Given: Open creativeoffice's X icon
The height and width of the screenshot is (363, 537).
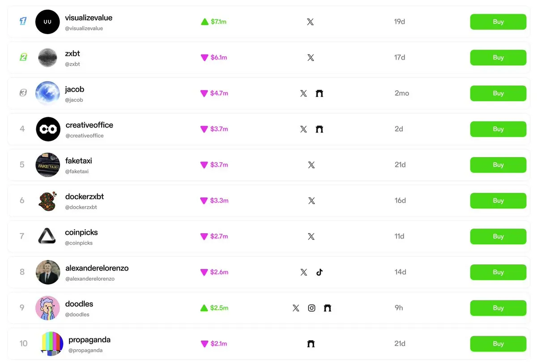Looking at the screenshot, I should coord(303,129).
